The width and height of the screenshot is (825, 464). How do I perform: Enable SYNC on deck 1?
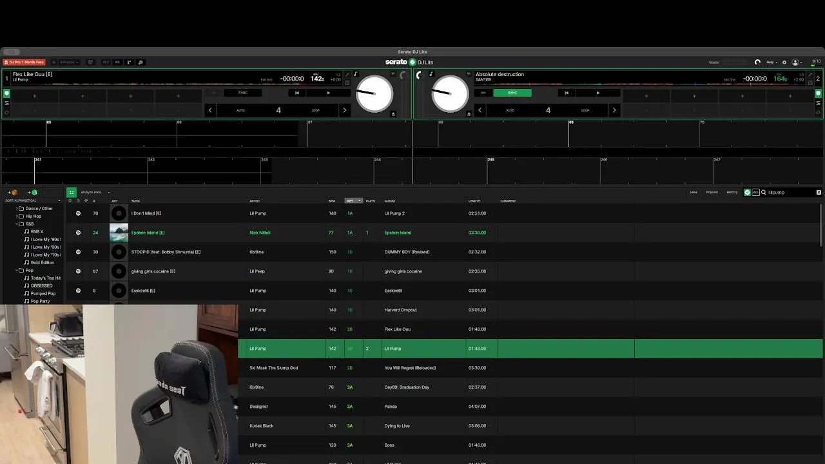coord(243,93)
